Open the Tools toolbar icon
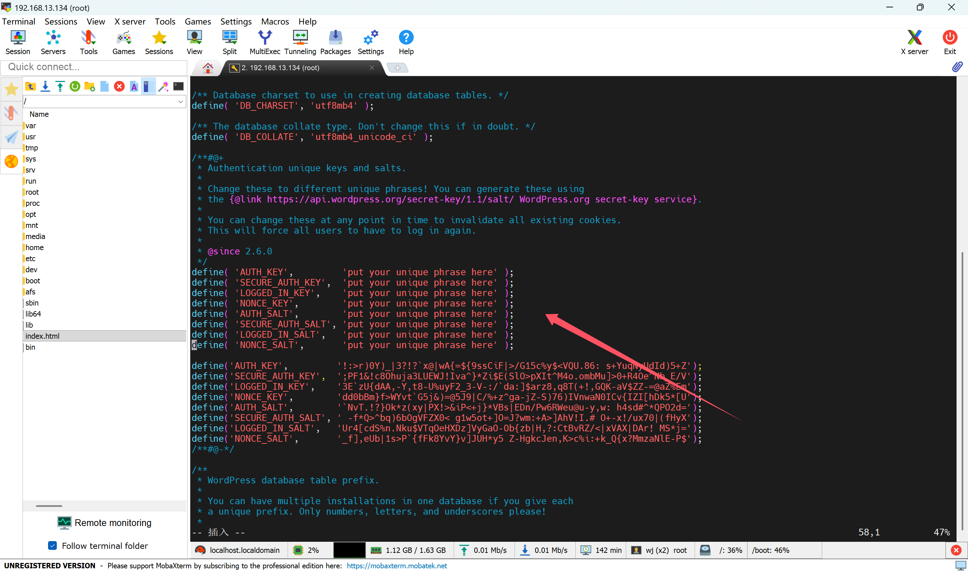This screenshot has width=968, height=572. 88,42
